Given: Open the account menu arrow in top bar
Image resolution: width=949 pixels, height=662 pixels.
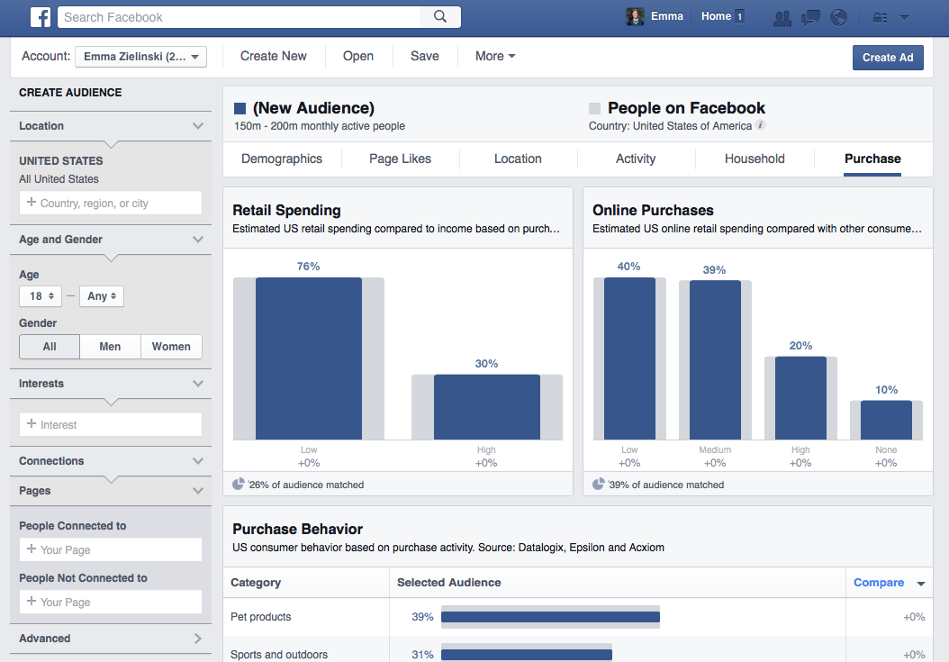Looking at the screenshot, I should pos(904,18).
